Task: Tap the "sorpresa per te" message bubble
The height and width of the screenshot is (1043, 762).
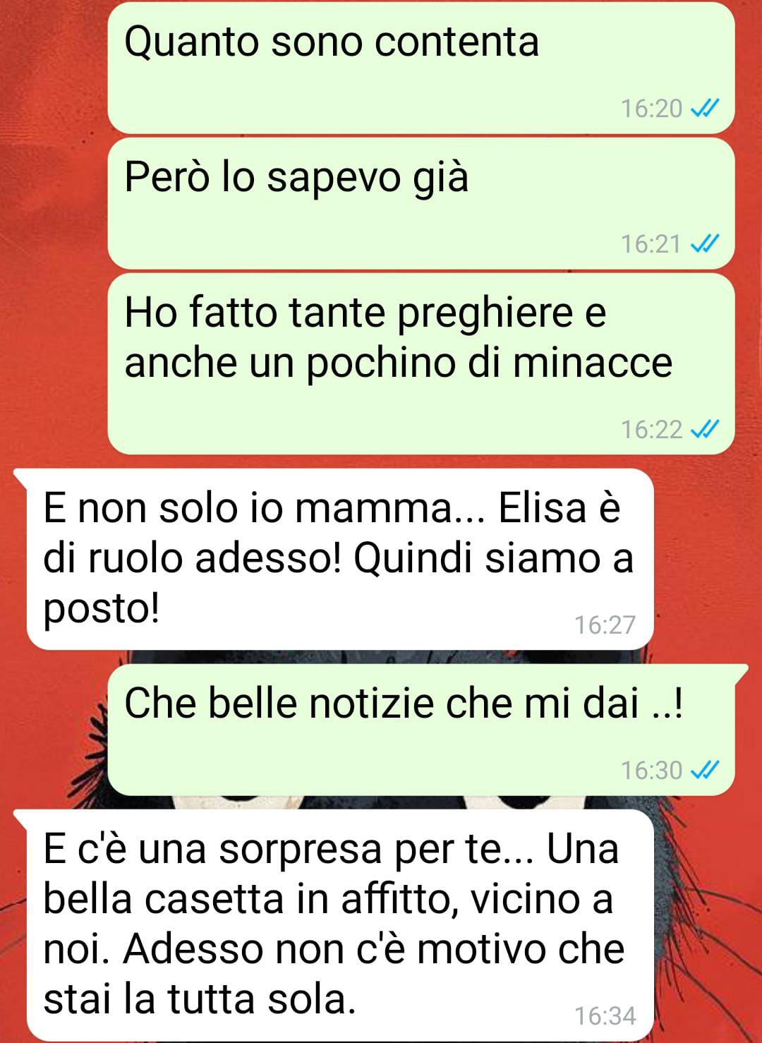Action: (340, 925)
